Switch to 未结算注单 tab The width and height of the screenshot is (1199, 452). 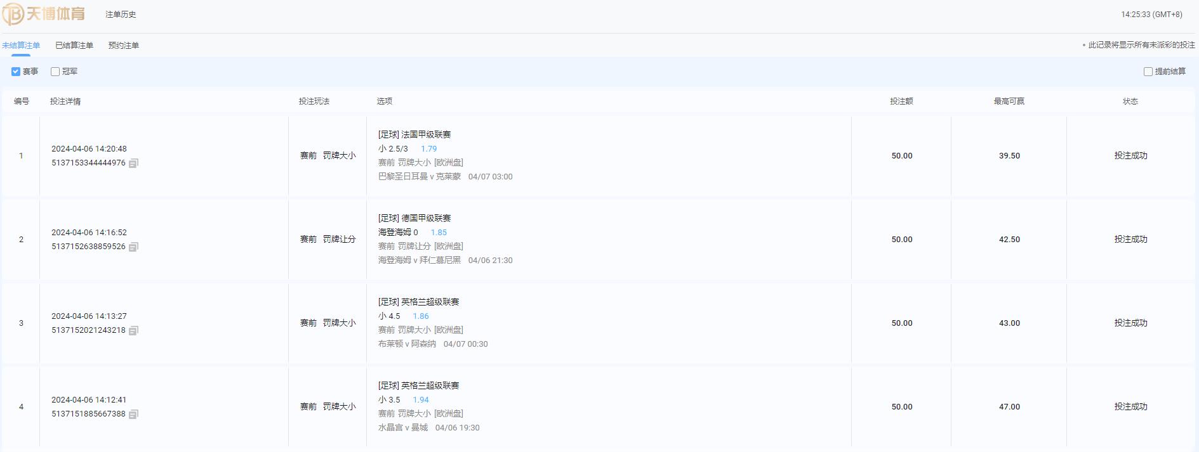click(x=21, y=46)
